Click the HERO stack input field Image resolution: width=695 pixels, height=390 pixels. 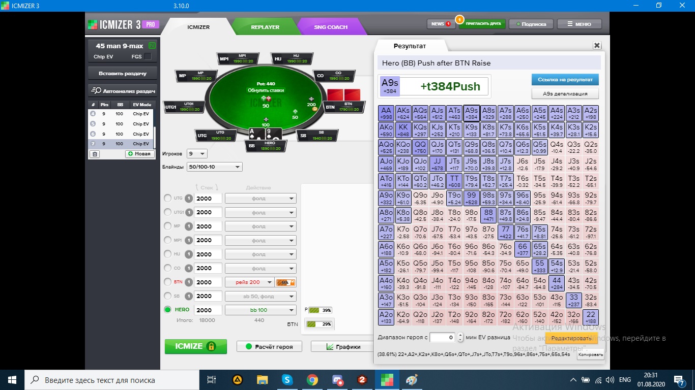(x=209, y=310)
